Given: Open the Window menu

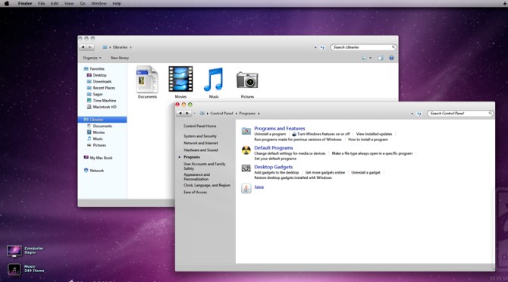Looking at the screenshot, I should click(x=99, y=4).
